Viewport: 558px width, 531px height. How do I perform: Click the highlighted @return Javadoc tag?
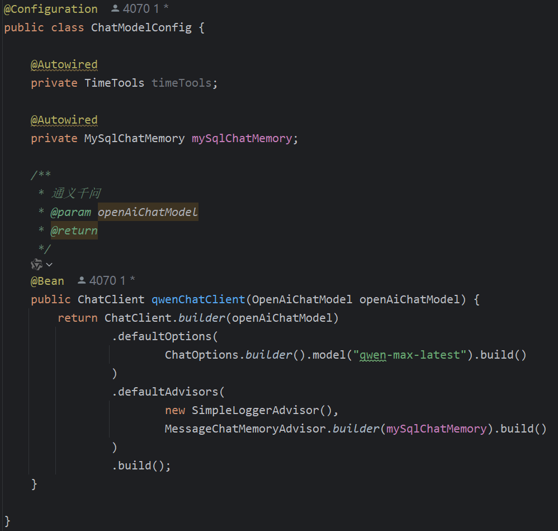click(74, 230)
